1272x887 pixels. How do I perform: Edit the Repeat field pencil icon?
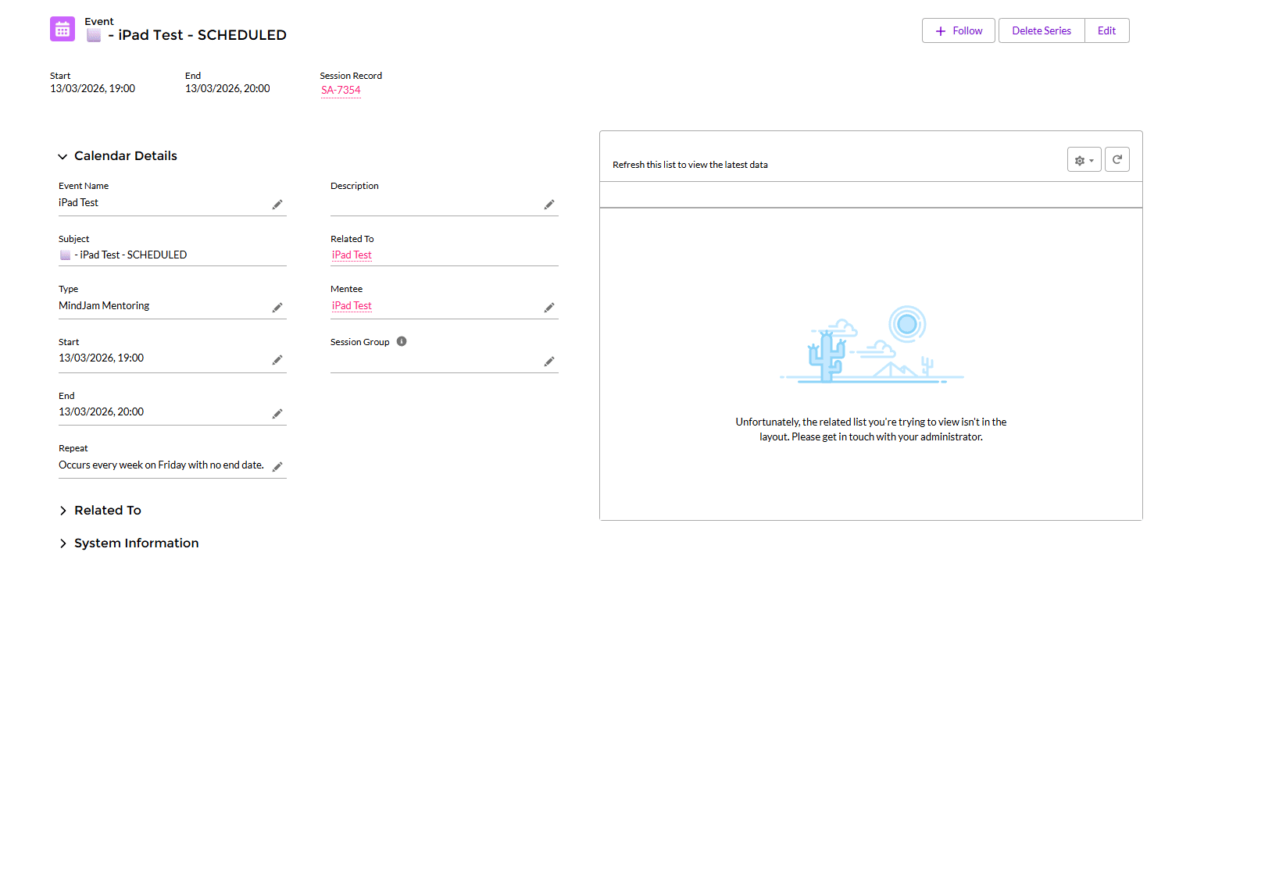pos(277,467)
